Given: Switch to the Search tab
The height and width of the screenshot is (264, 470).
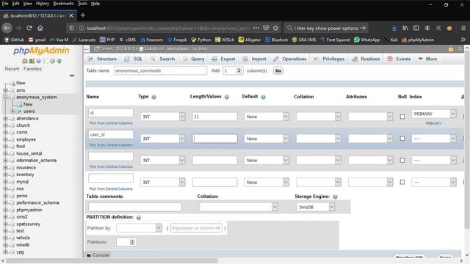Looking at the screenshot, I should point(162,59).
